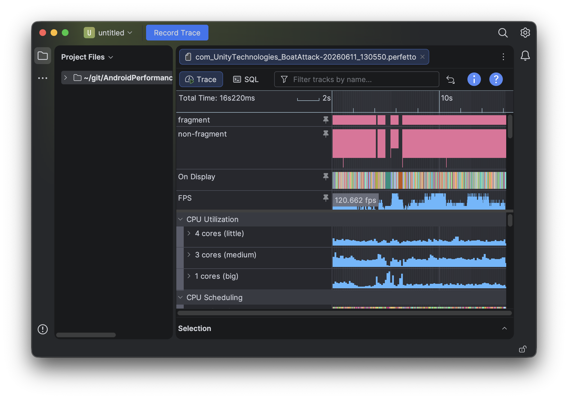Open the blue help question mark button
Screen dimensions: 568x399
coord(496,80)
